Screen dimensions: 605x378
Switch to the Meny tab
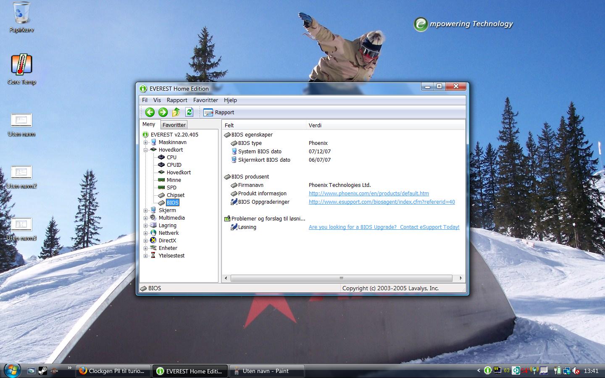(149, 124)
